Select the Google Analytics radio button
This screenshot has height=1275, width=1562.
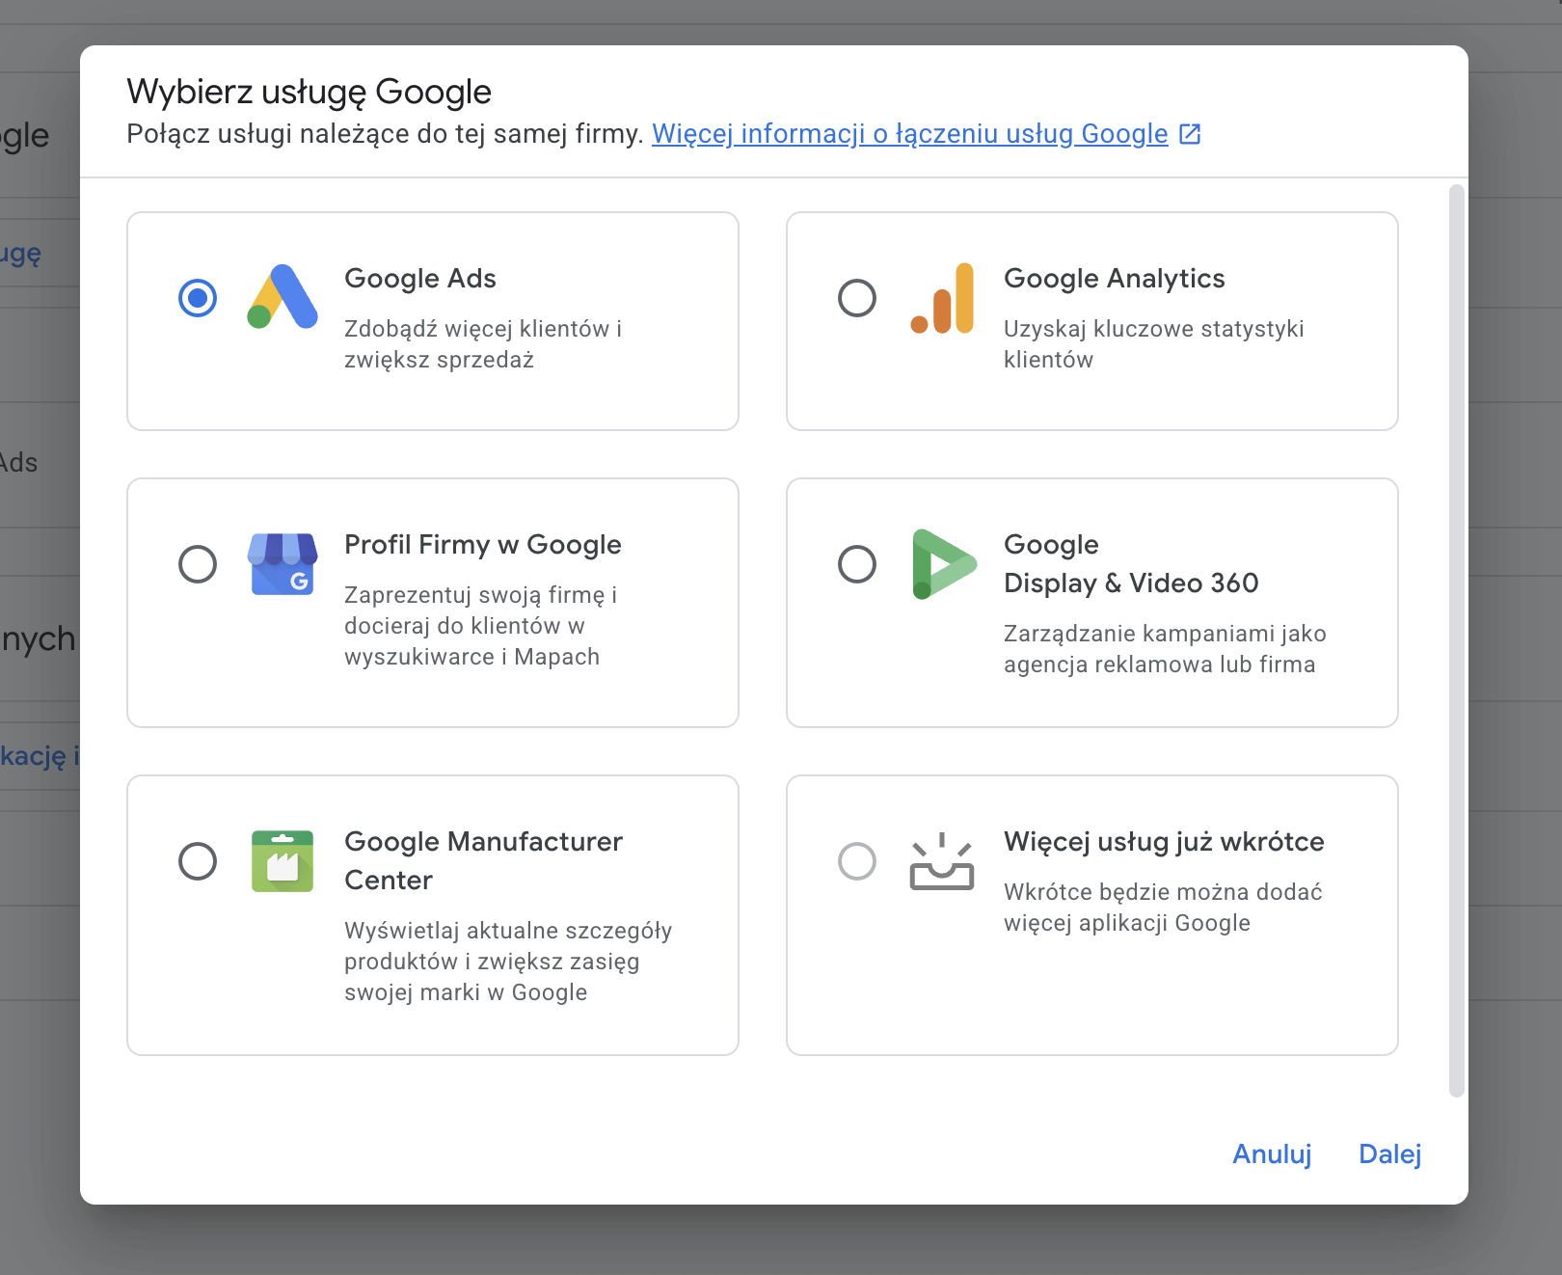857,298
